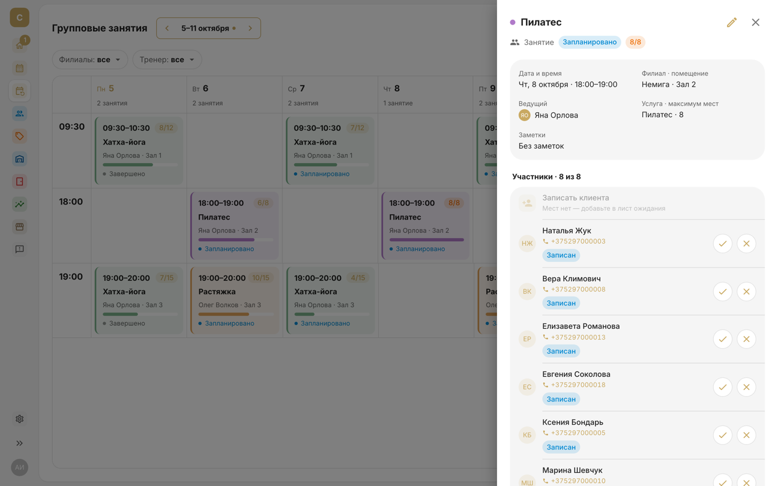Viewport: 778px width, 486px height.
Task: Open clients section icon in sidebar
Action: click(19, 113)
